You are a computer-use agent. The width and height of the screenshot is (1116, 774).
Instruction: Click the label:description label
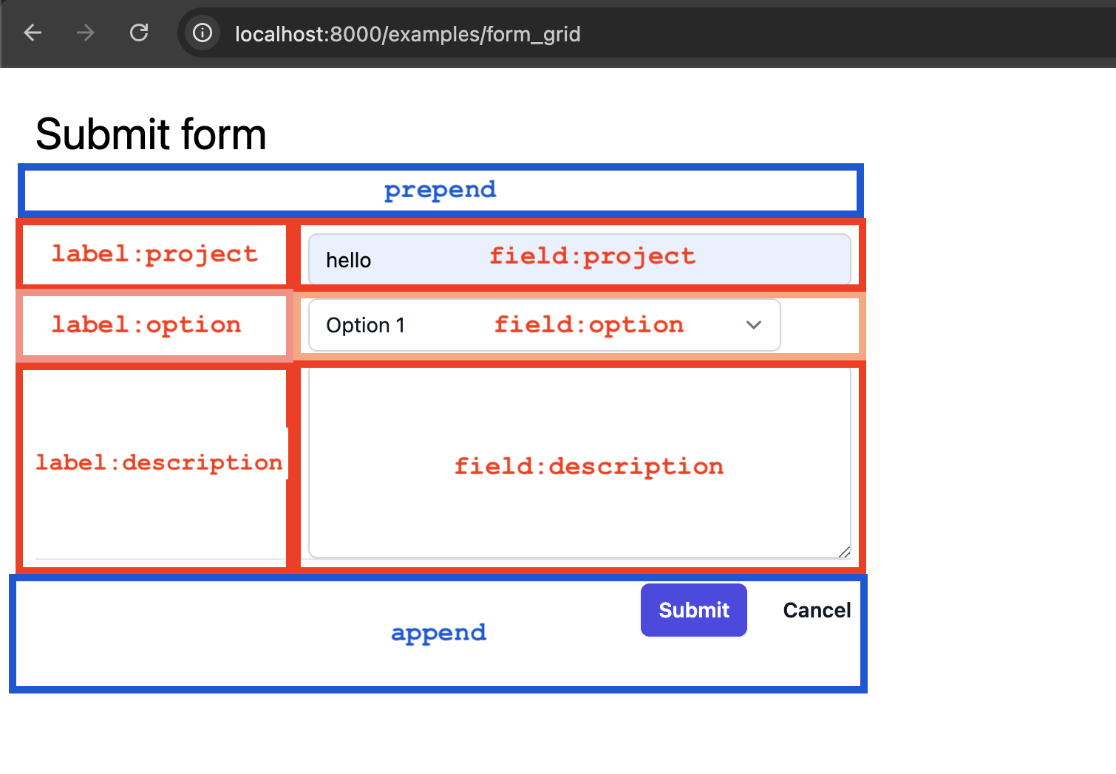[158, 463]
